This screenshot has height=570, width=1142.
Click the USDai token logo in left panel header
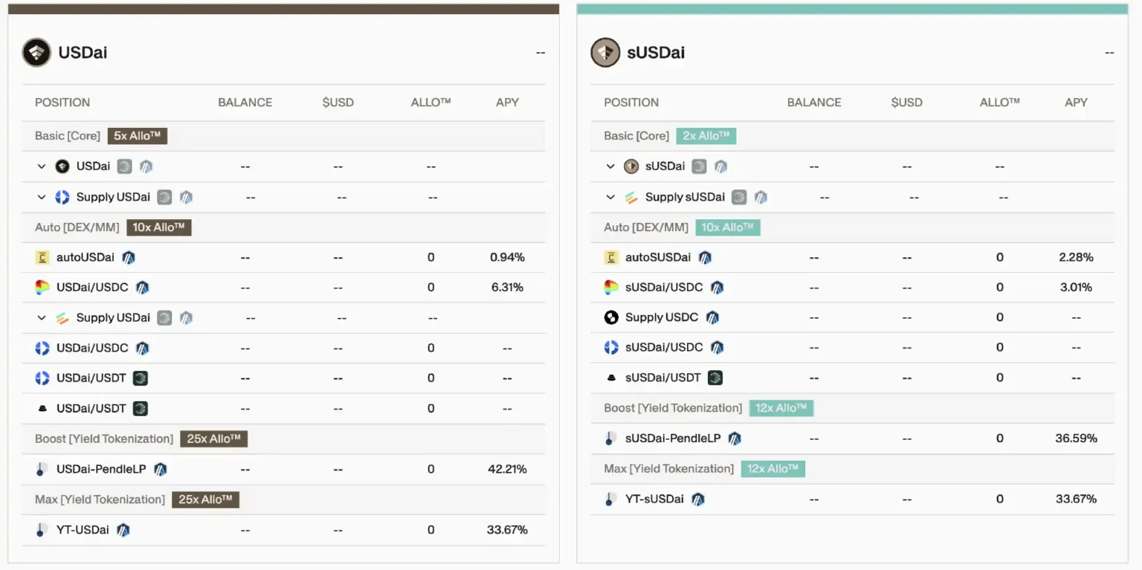(36, 52)
